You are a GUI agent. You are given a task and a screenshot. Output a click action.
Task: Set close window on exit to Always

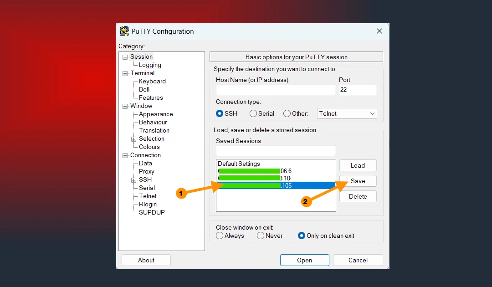coord(220,236)
